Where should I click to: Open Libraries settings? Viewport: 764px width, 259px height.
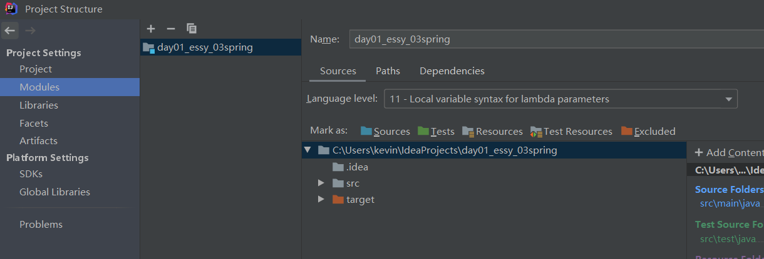pyautogui.click(x=70, y=105)
